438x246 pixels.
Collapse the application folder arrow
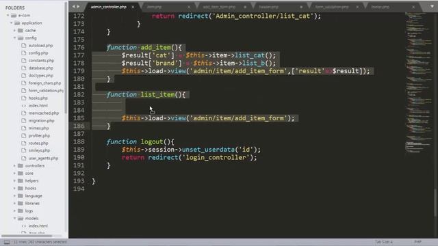(11, 23)
